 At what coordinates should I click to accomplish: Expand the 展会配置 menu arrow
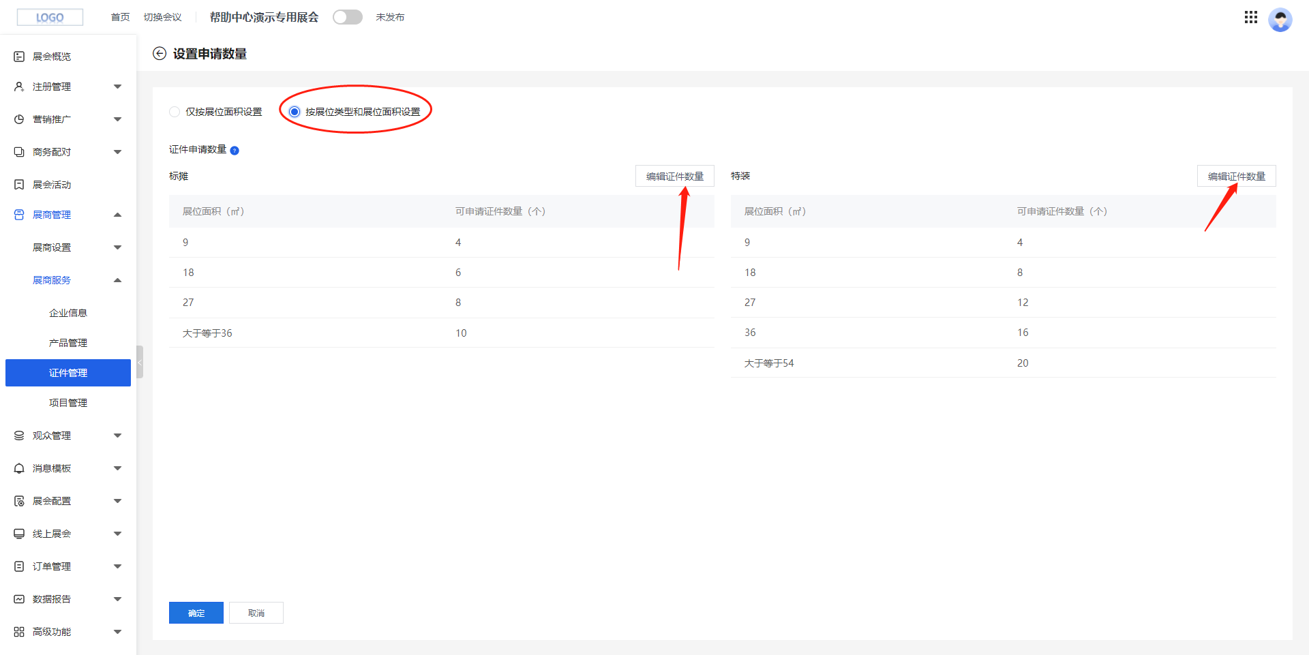click(x=117, y=501)
